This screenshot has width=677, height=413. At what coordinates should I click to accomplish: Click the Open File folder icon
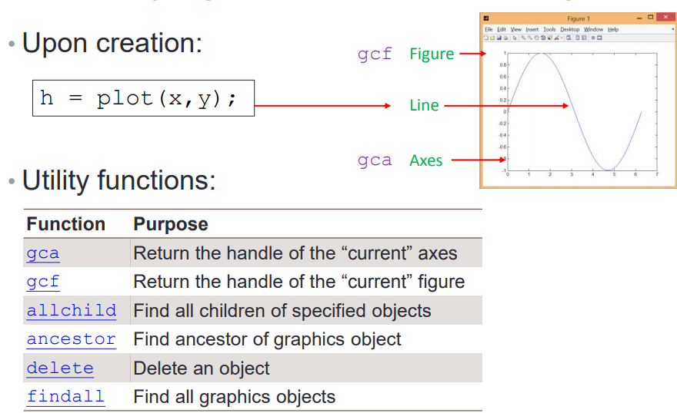(492, 38)
